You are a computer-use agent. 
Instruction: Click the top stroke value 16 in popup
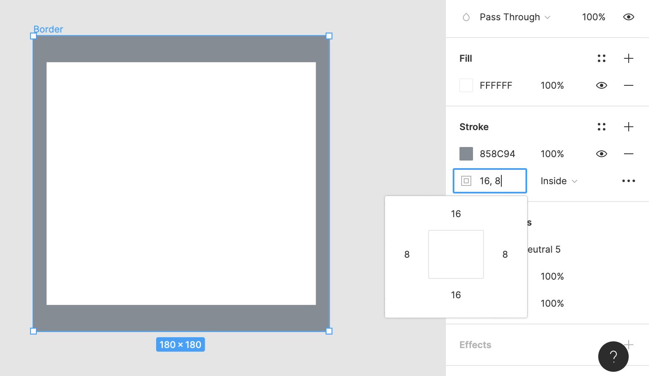(x=456, y=214)
